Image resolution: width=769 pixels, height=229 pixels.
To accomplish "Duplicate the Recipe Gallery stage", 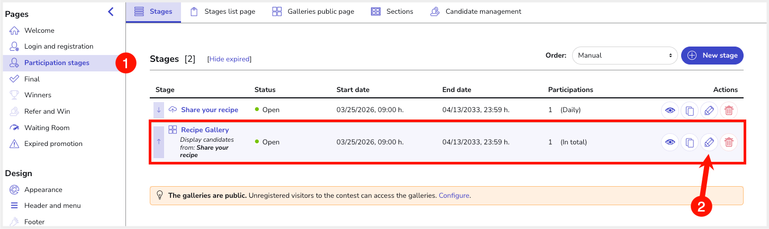I will click(690, 142).
